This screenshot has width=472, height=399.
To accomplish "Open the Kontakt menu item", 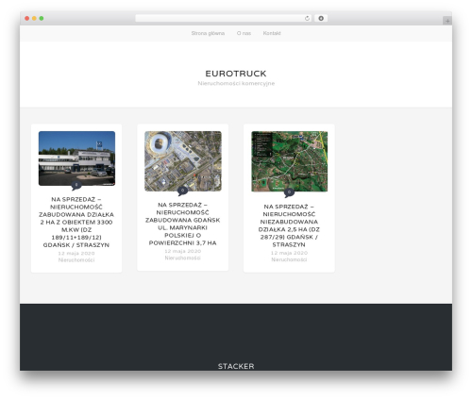I will point(272,33).
